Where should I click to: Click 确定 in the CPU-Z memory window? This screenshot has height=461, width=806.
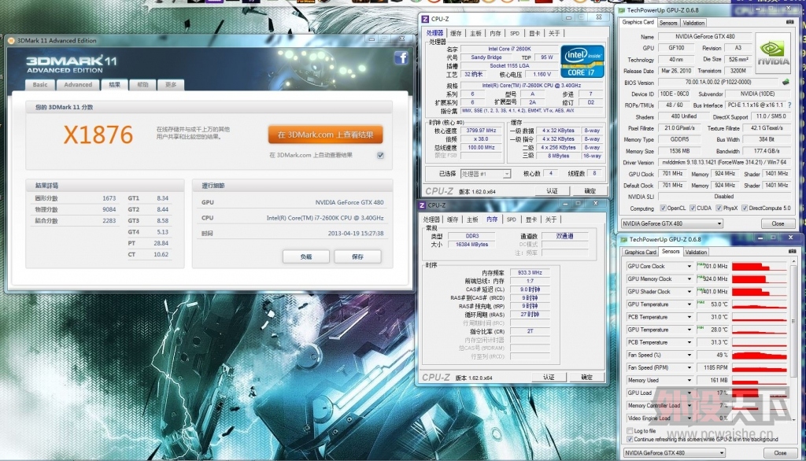586,378
